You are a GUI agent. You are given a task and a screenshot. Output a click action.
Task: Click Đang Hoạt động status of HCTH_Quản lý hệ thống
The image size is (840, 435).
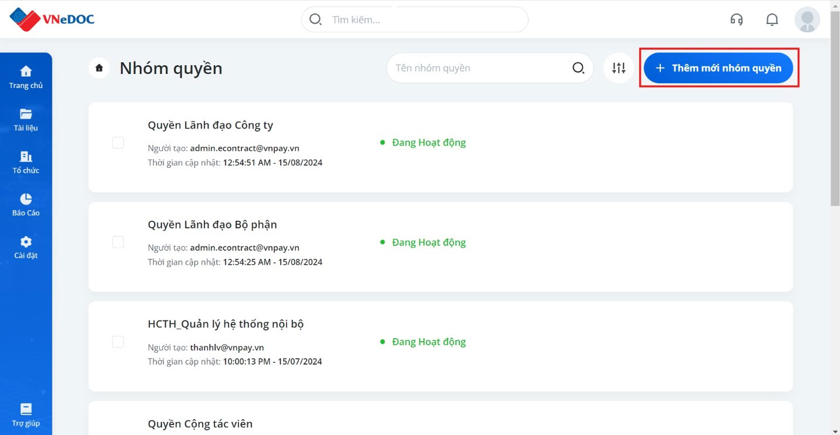click(423, 342)
